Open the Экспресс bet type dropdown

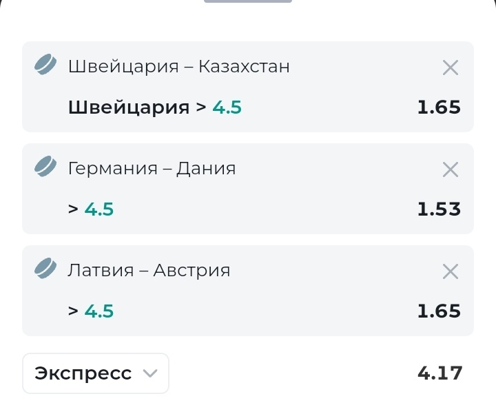pyautogui.click(x=96, y=373)
